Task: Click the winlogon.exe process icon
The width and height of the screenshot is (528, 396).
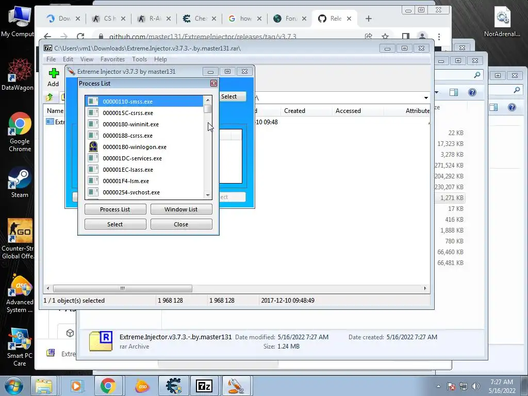Action: 93,147
